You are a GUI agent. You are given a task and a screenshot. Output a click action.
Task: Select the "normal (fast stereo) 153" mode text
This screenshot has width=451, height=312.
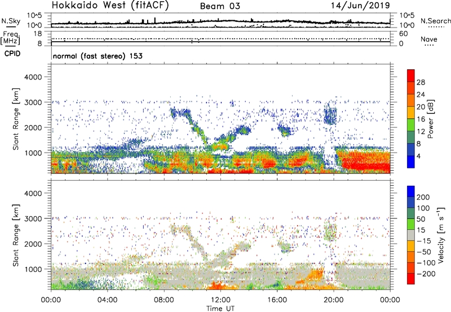tap(98, 56)
